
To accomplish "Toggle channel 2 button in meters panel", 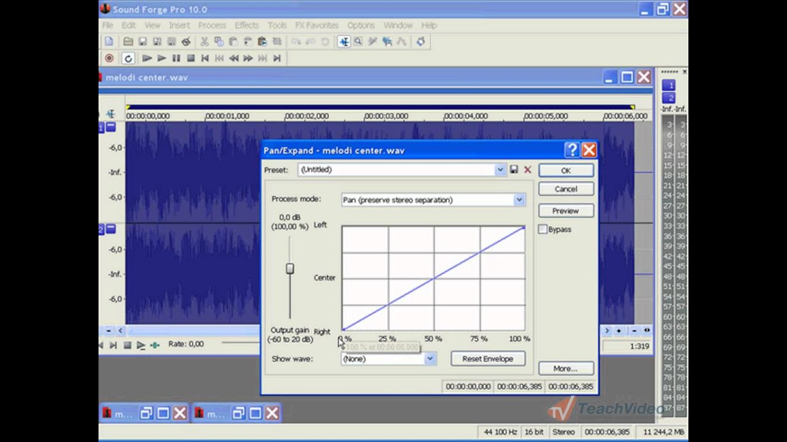I will point(668,98).
